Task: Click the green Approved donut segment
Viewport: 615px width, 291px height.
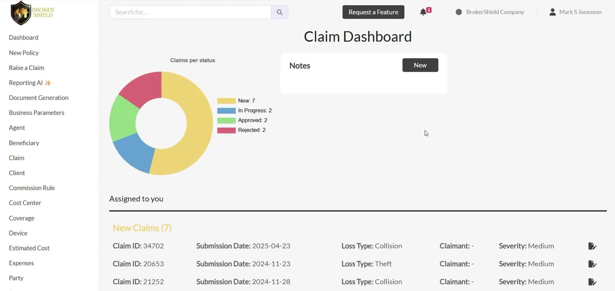Action: [123, 119]
